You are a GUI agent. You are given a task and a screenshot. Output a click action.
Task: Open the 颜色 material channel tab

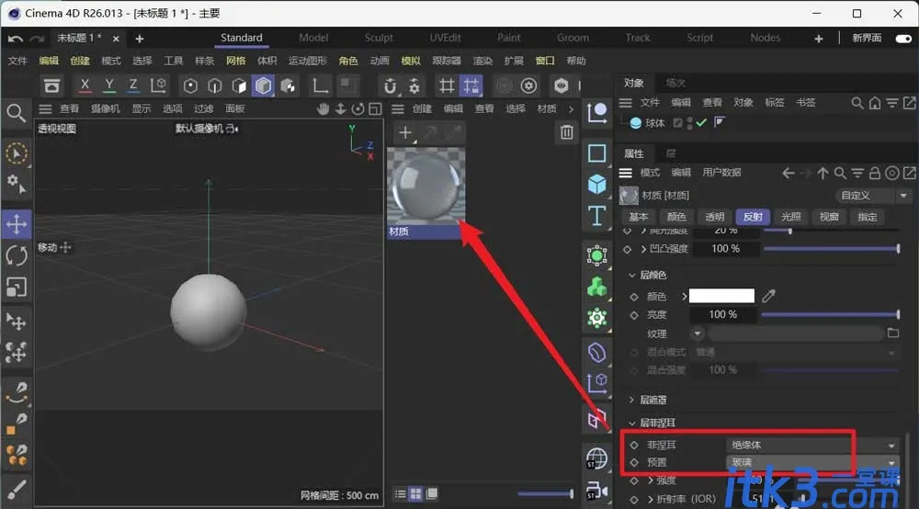676,217
